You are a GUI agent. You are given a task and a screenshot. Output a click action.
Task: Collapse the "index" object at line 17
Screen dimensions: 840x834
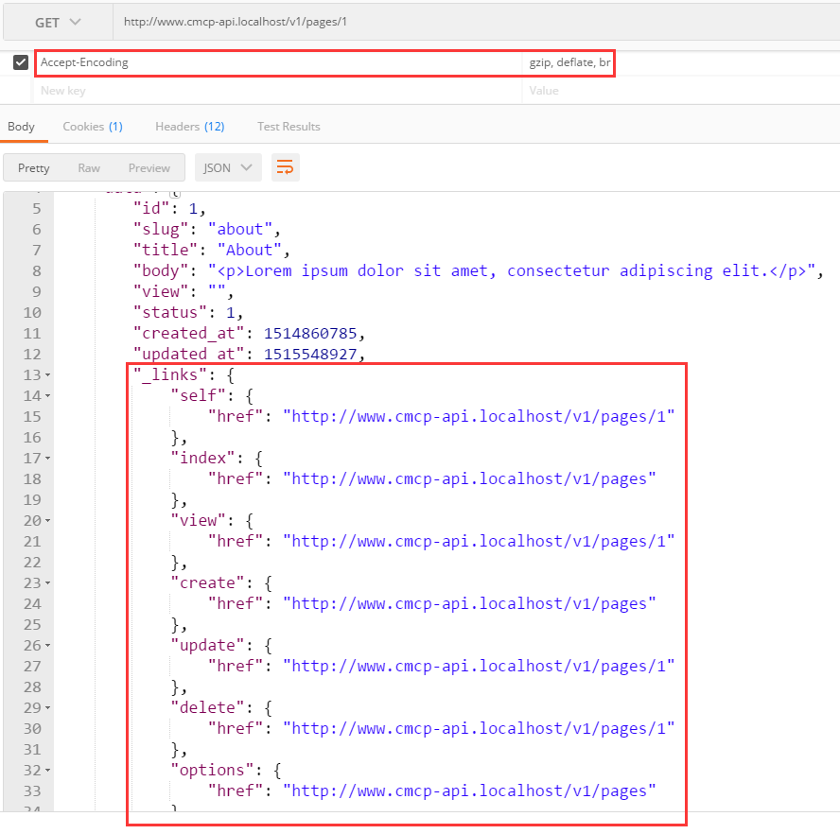(x=47, y=459)
